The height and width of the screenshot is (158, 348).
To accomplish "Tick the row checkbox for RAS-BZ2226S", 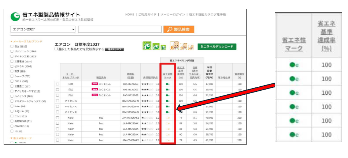I will (58, 84).
